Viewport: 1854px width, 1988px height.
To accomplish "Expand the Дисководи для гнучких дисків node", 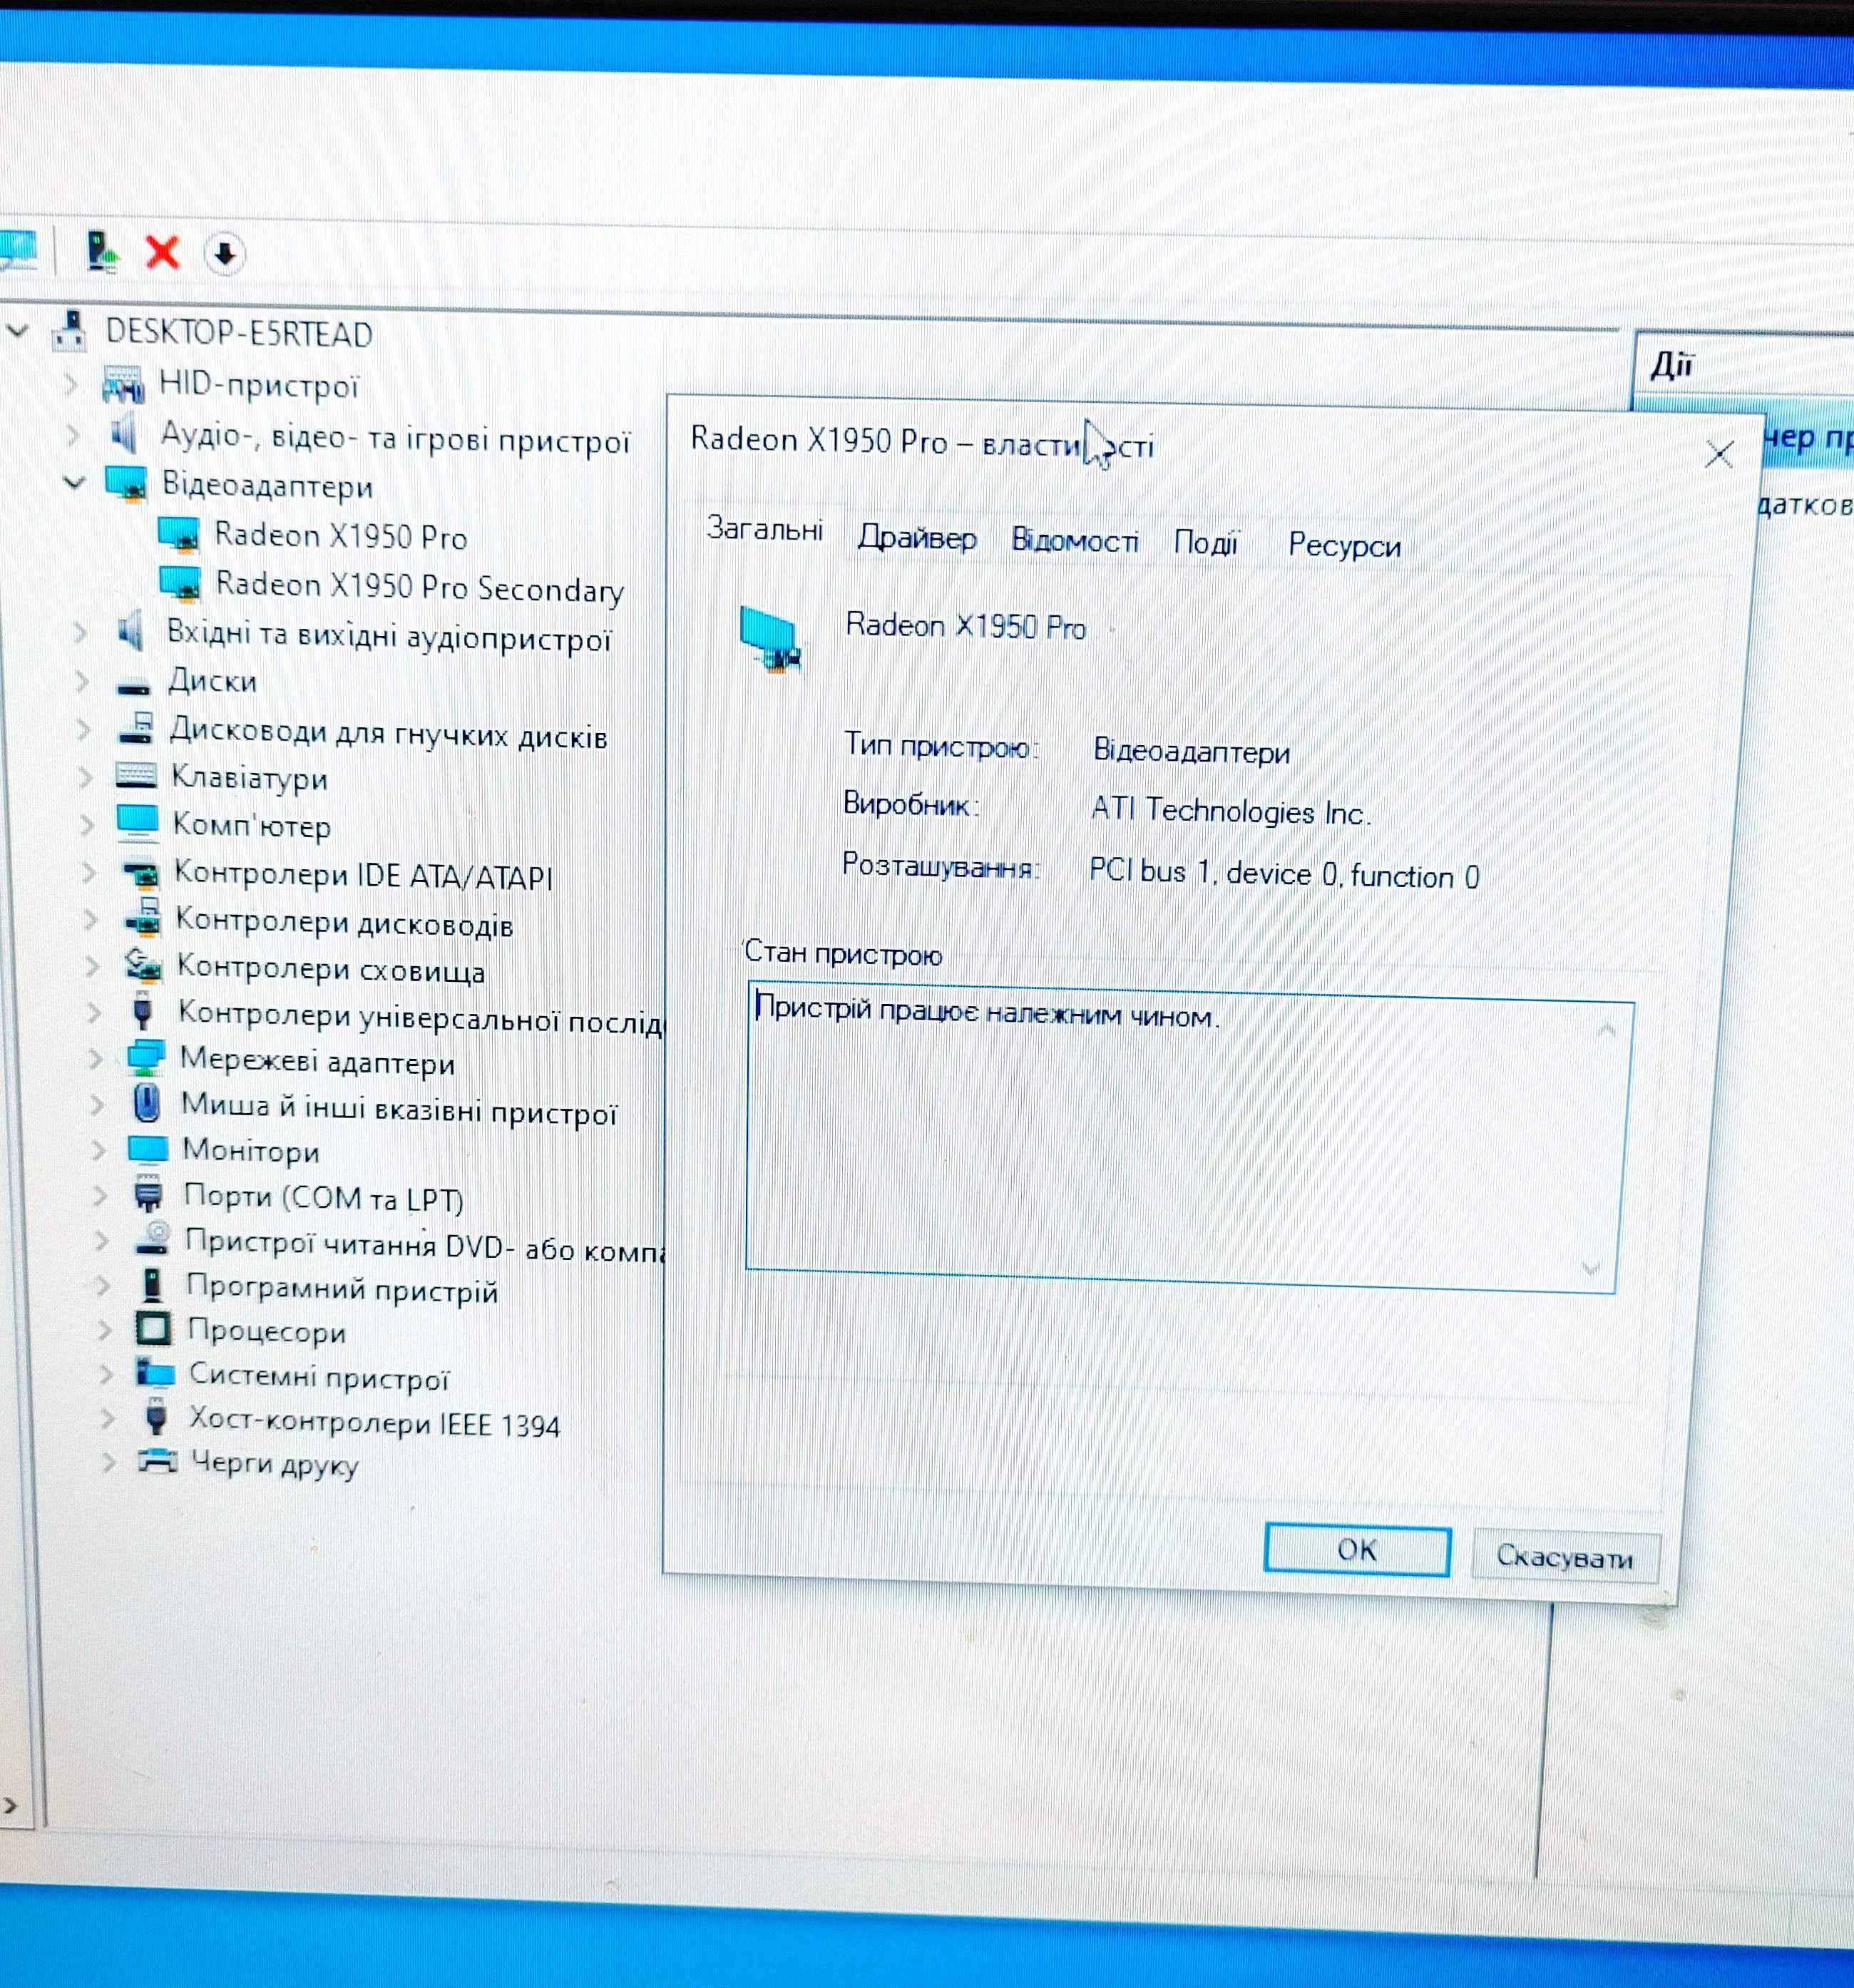I will click(84, 730).
